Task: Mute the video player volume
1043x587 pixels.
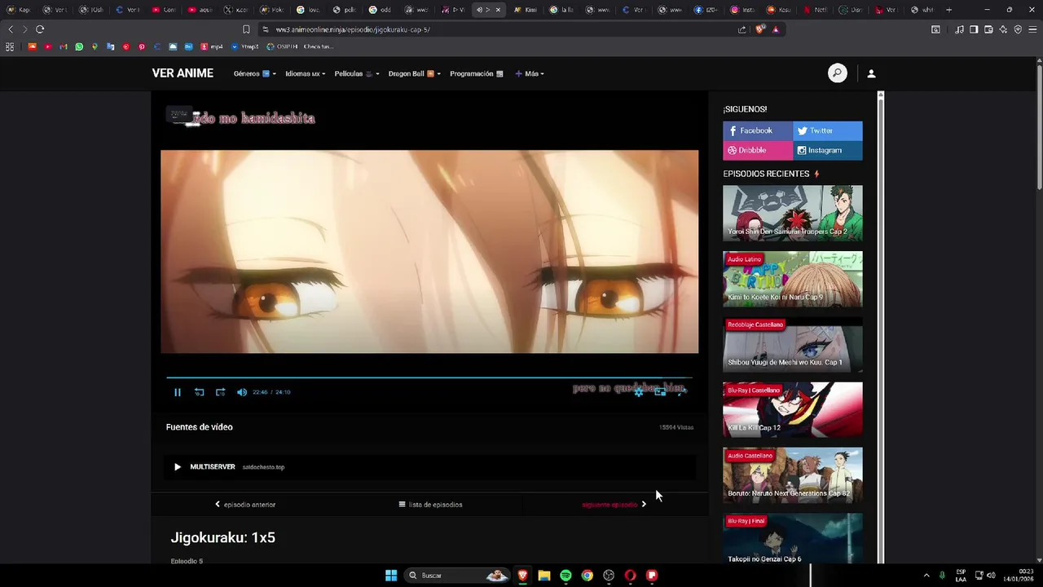Action: (241, 392)
